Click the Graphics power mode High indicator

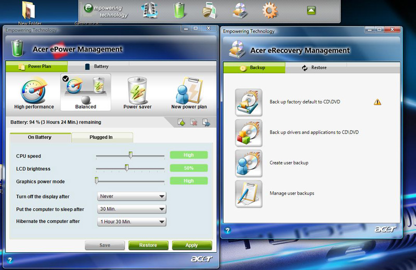click(x=189, y=181)
